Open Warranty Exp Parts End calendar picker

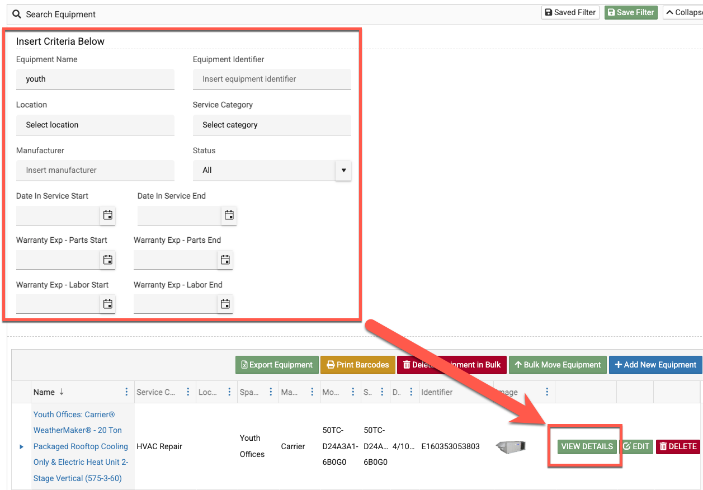click(225, 260)
